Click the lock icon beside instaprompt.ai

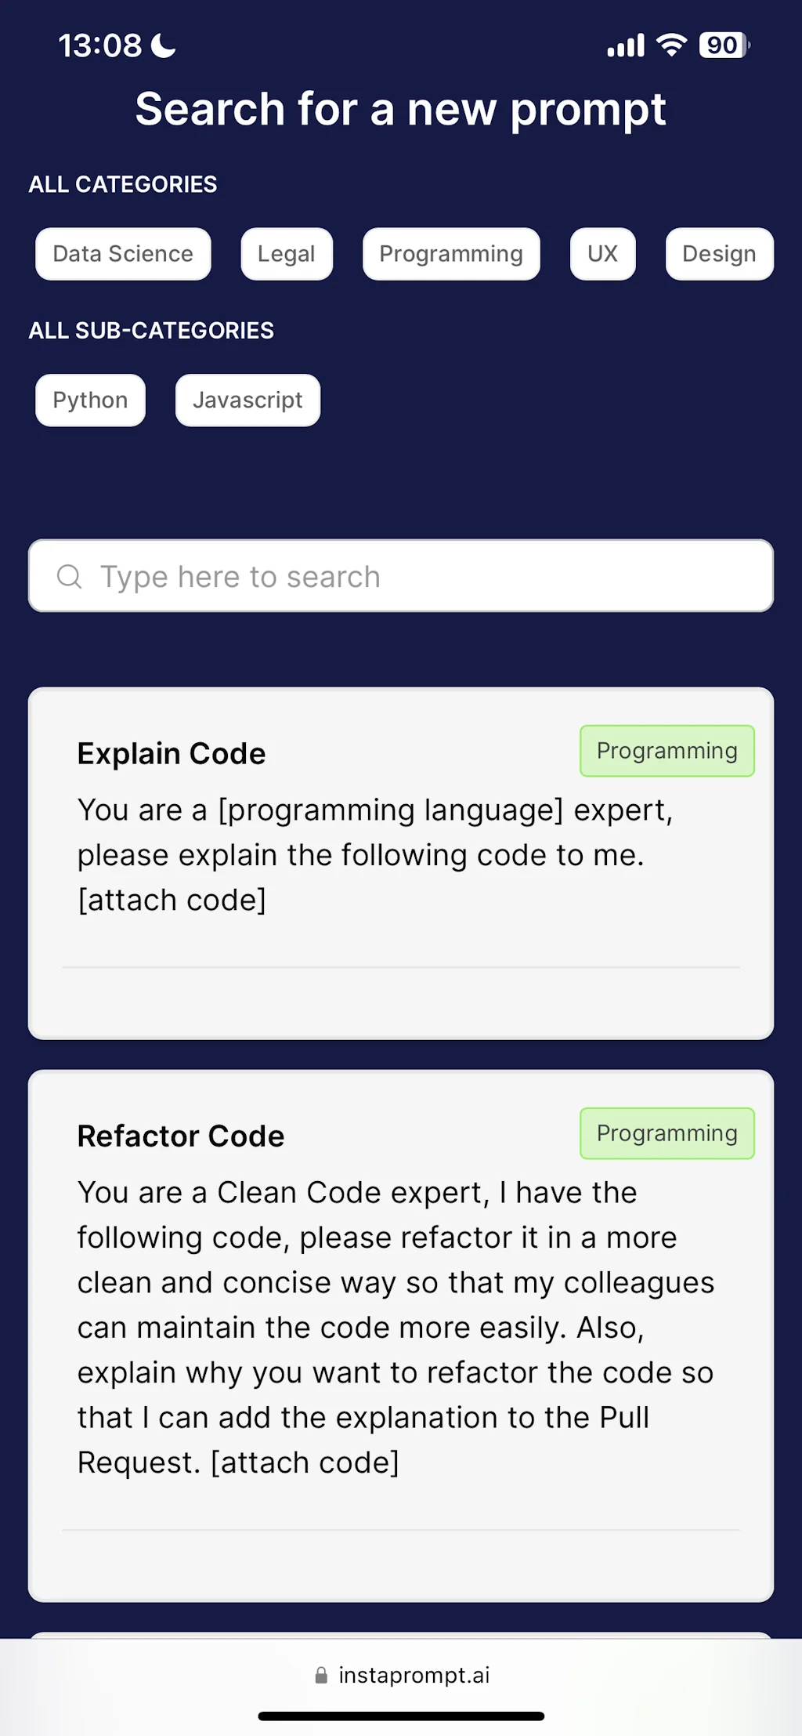pos(320,1674)
